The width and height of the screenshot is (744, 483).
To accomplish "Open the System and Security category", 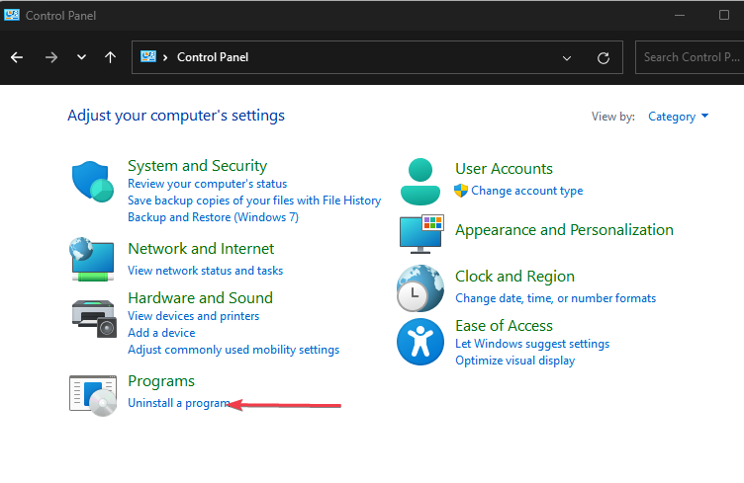I will pos(198,166).
